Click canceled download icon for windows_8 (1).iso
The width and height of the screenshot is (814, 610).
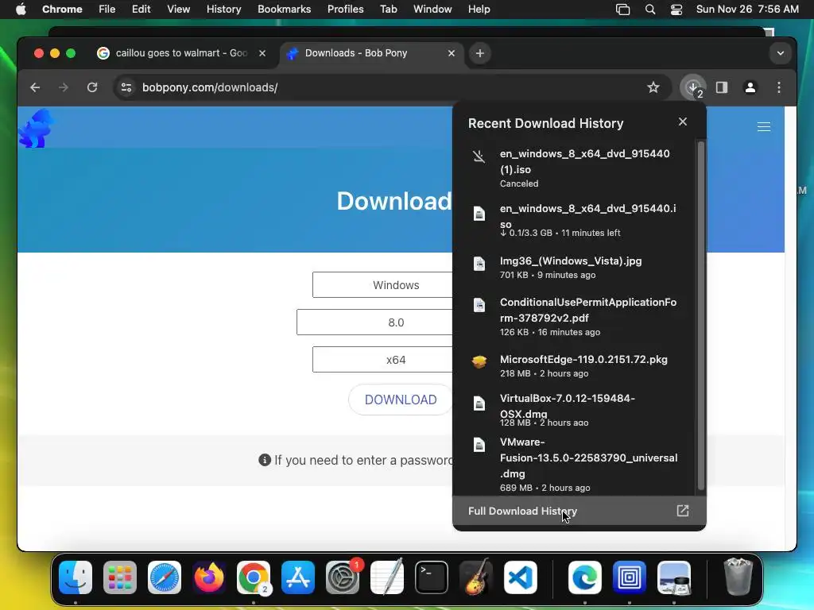479,156
